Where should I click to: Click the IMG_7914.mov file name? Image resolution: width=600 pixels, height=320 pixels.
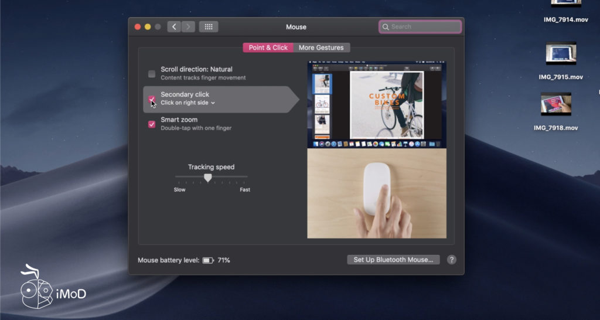pos(566,19)
